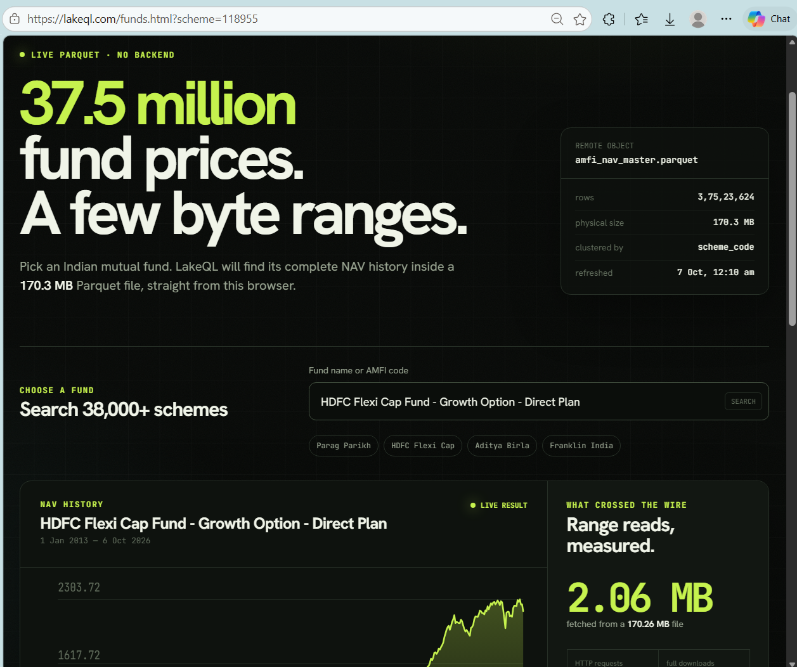The width and height of the screenshot is (797, 672).
Task: Click the WHAT CROSSED THE WIRE label
Action: (626, 505)
